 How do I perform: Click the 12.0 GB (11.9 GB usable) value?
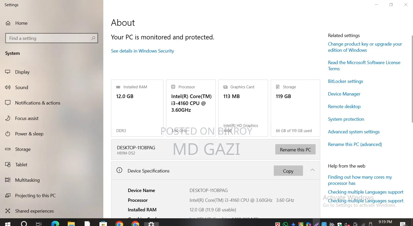pos(213,210)
